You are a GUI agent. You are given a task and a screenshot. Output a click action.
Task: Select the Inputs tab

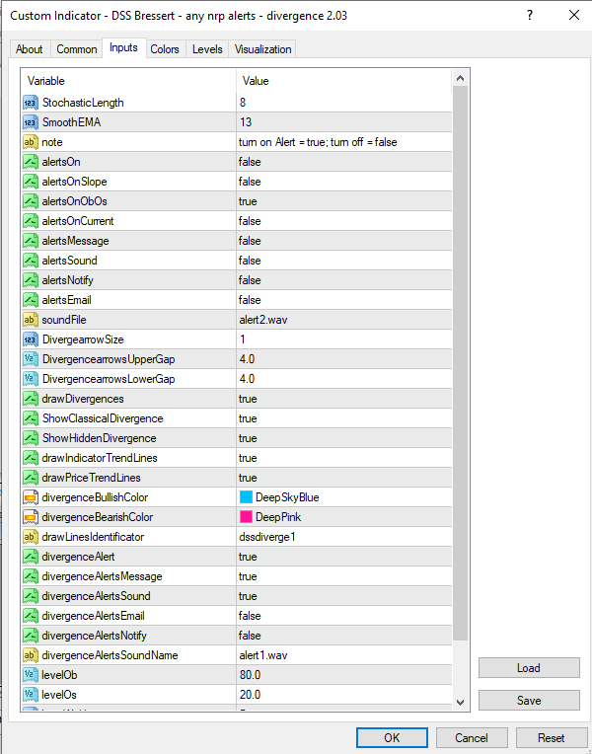coord(123,47)
